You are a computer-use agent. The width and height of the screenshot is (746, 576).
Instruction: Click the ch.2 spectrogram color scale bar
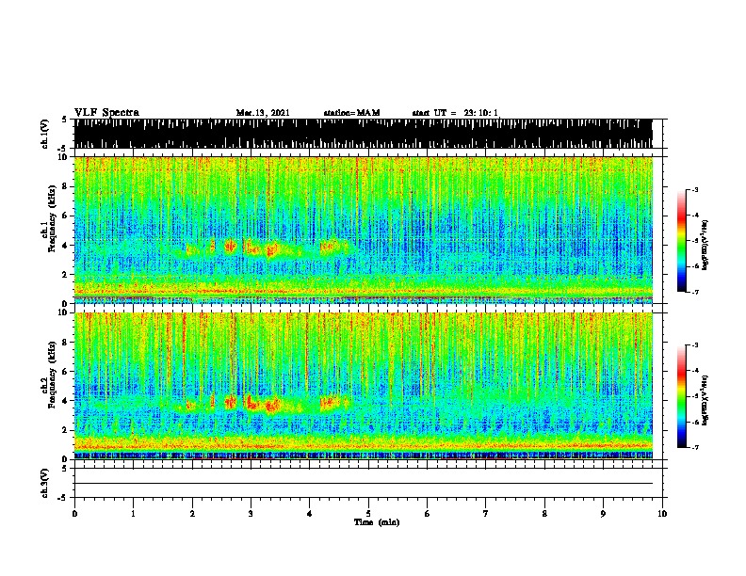pos(681,396)
